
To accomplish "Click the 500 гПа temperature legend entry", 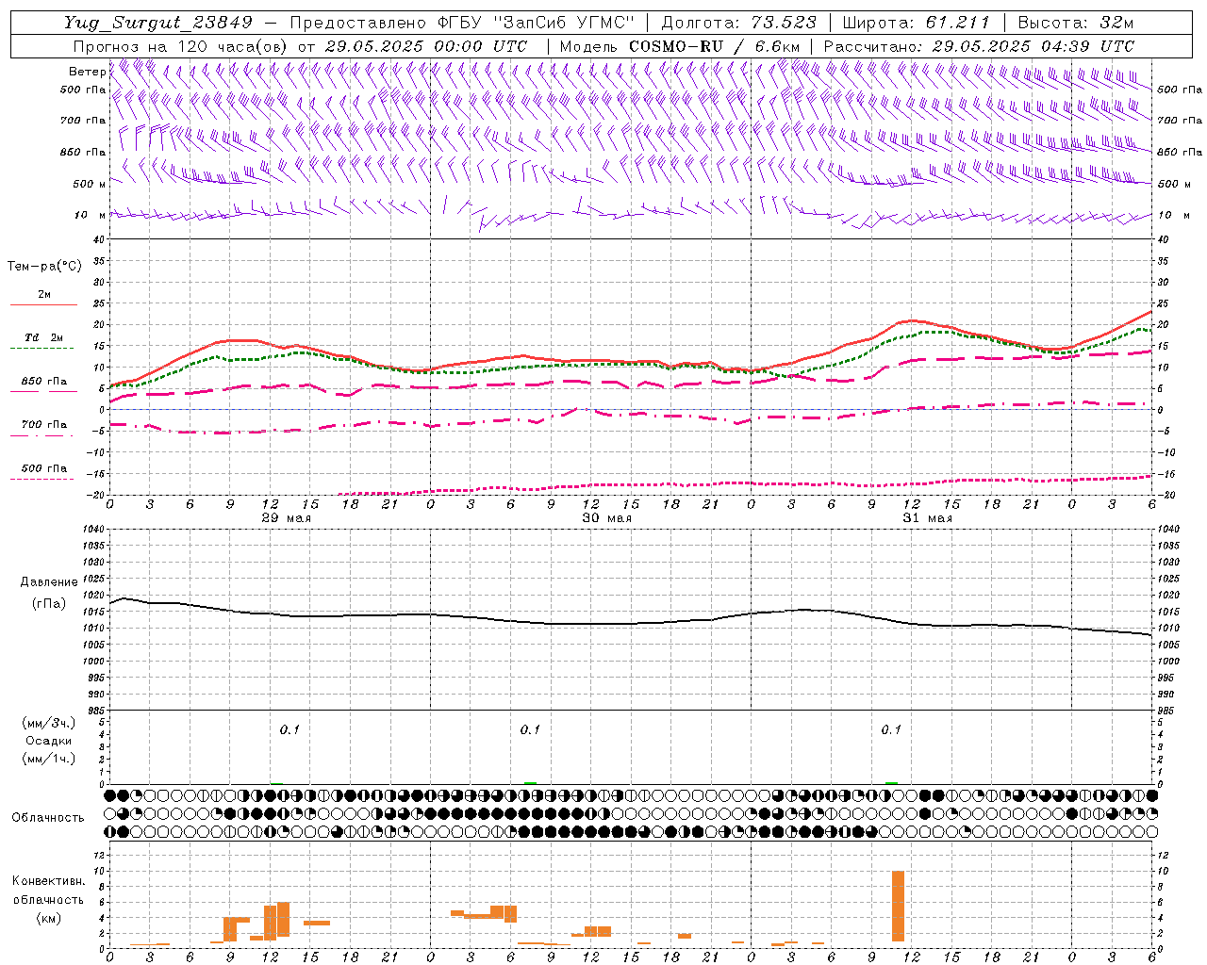I will pos(43,468).
